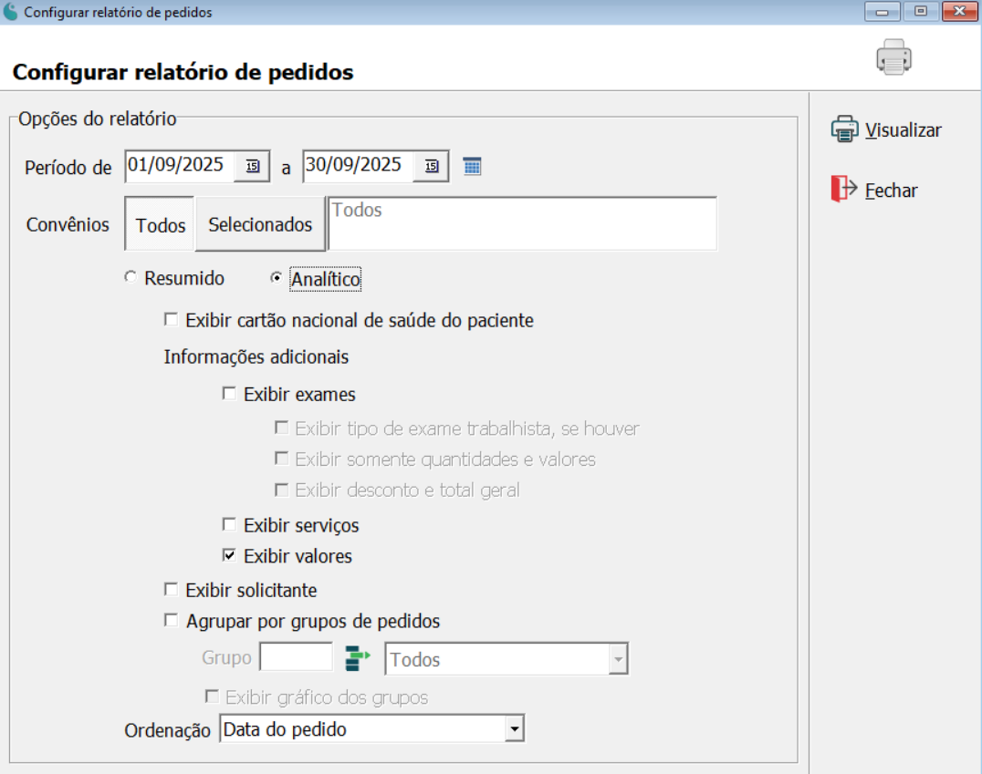Toggle Exibir somente quantidades e valores checkbox
Image resolution: width=982 pixels, height=774 pixels.
pyautogui.click(x=282, y=459)
